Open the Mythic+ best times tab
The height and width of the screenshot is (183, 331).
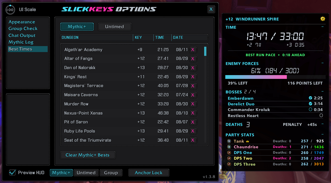click(77, 27)
